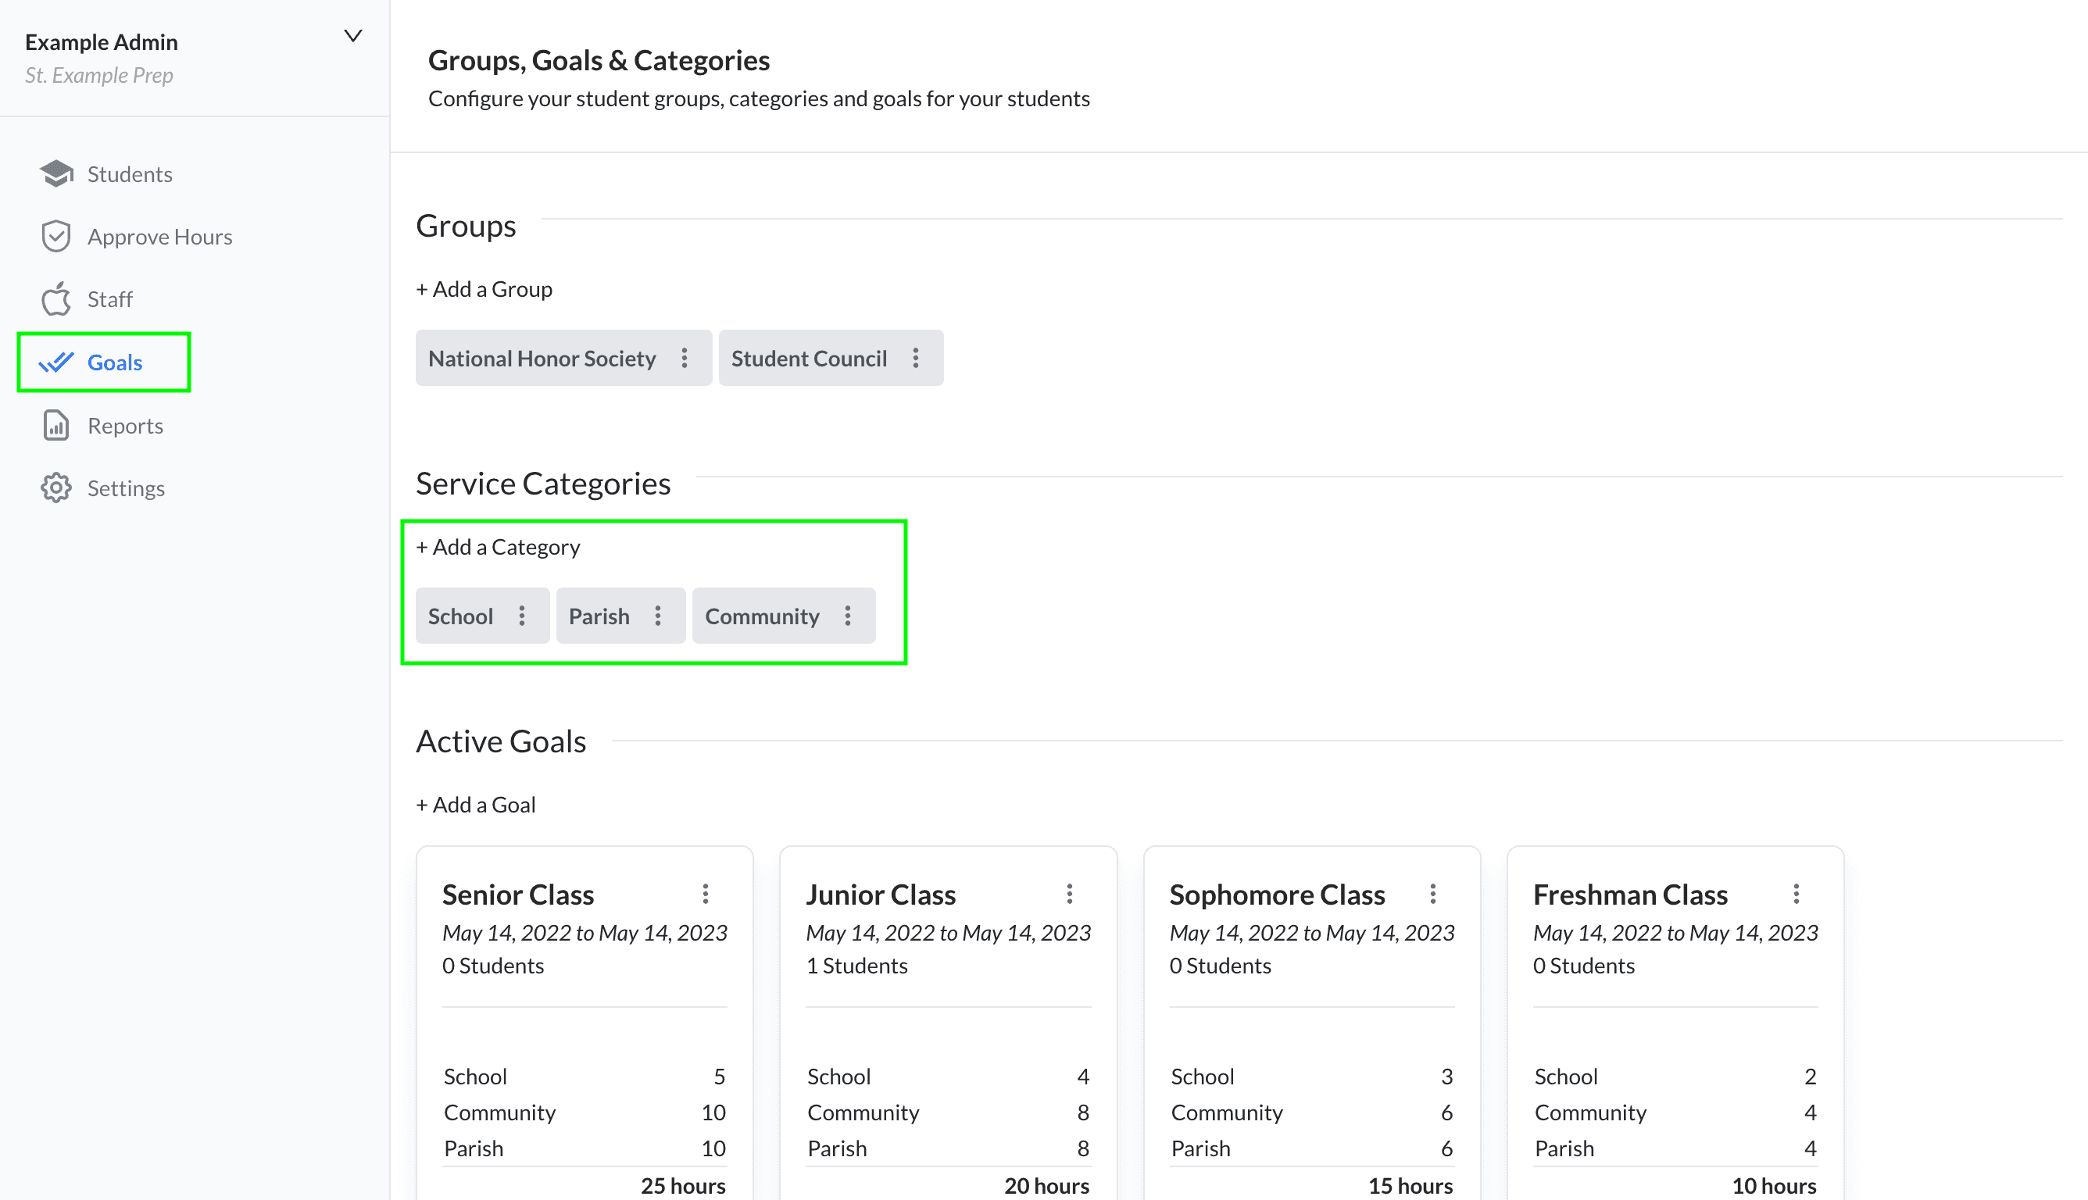Click the Reports chart document icon
Screen dimensions: 2088x1200
click(56, 425)
